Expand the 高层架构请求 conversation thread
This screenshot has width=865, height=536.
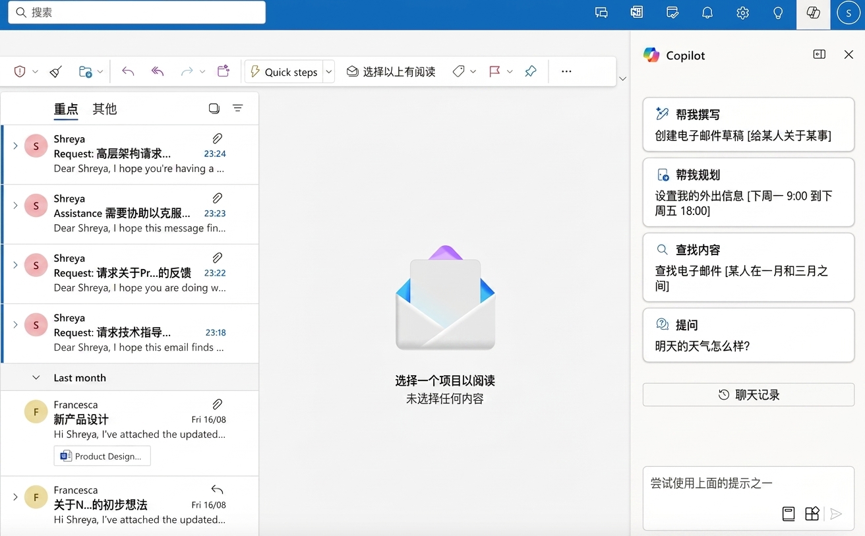point(15,146)
